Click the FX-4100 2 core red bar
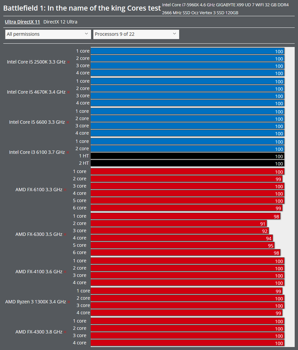The image size is (298, 350). pyautogui.click(x=187, y=268)
